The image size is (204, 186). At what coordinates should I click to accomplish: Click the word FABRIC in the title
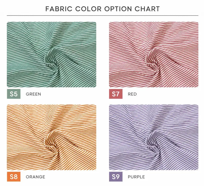[59, 9]
